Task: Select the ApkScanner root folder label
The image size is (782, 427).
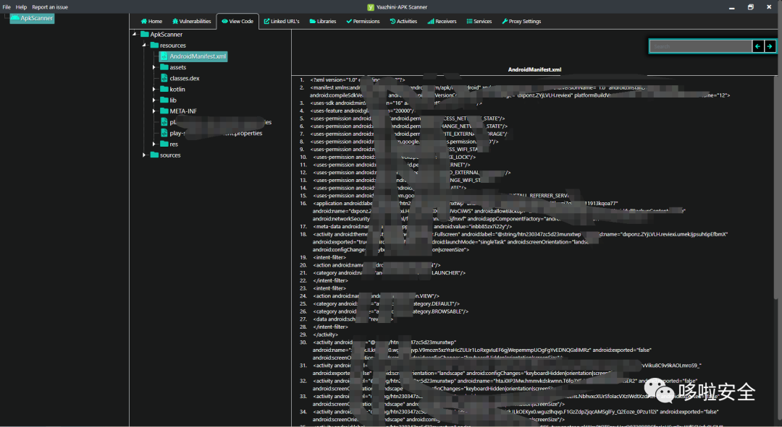Action: [x=166, y=35]
